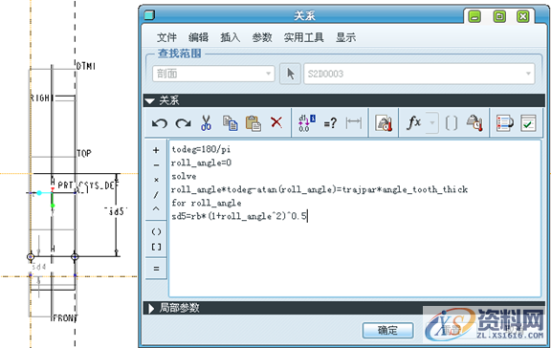Select the FRONT datum plane label

[x=65, y=318]
